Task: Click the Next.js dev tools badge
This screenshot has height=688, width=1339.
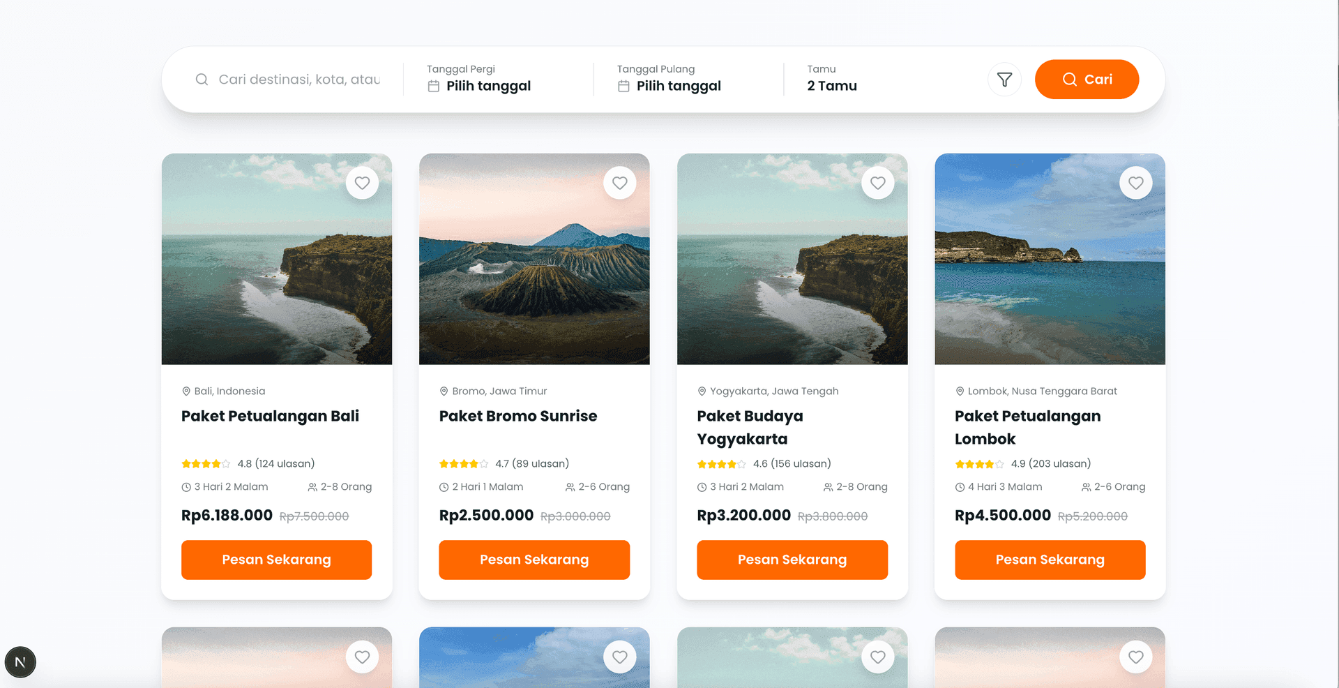Action: coord(20,662)
